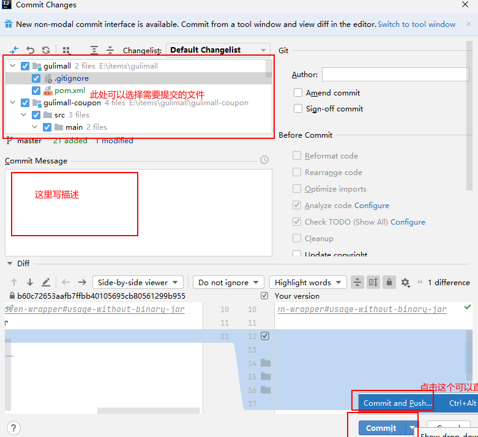The image size is (478, 437).
Task: Uncheck the src folder checkbox
Action: tap(36, 115)
